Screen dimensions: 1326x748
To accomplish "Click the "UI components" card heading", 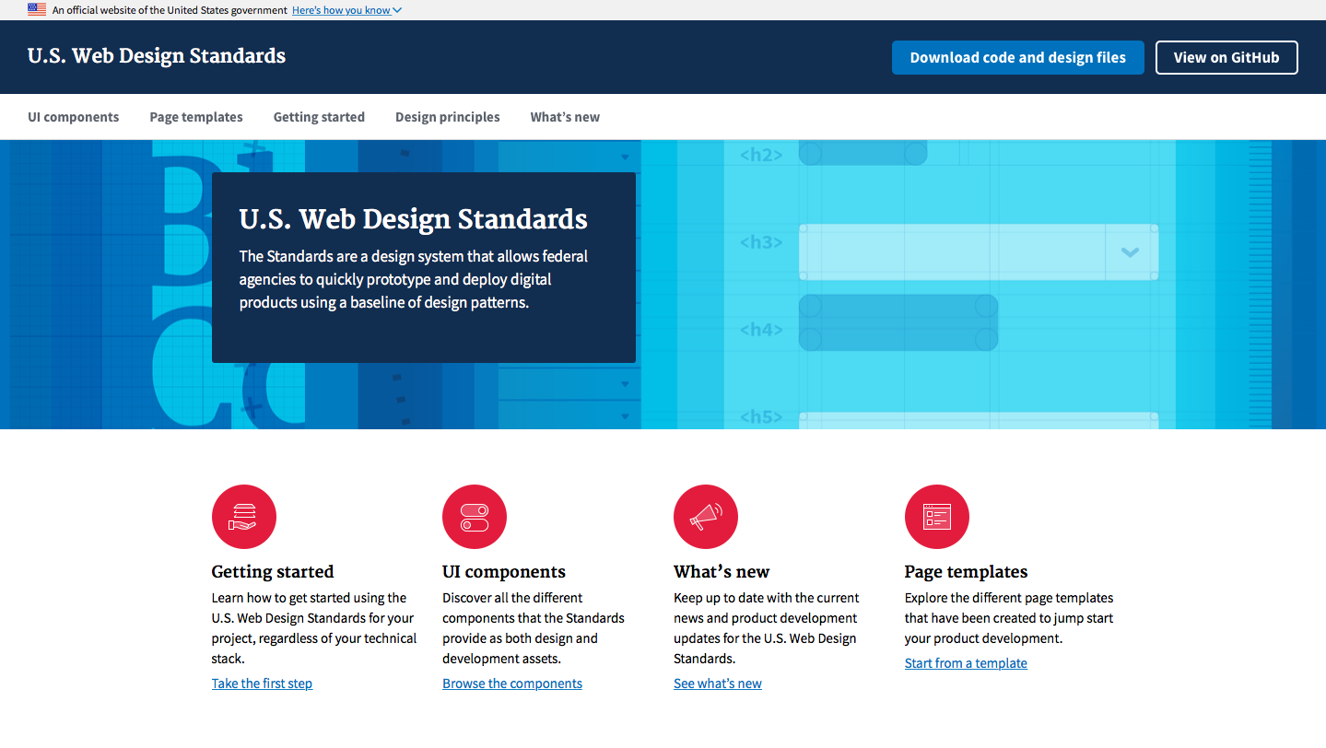I will pos(504,572).
